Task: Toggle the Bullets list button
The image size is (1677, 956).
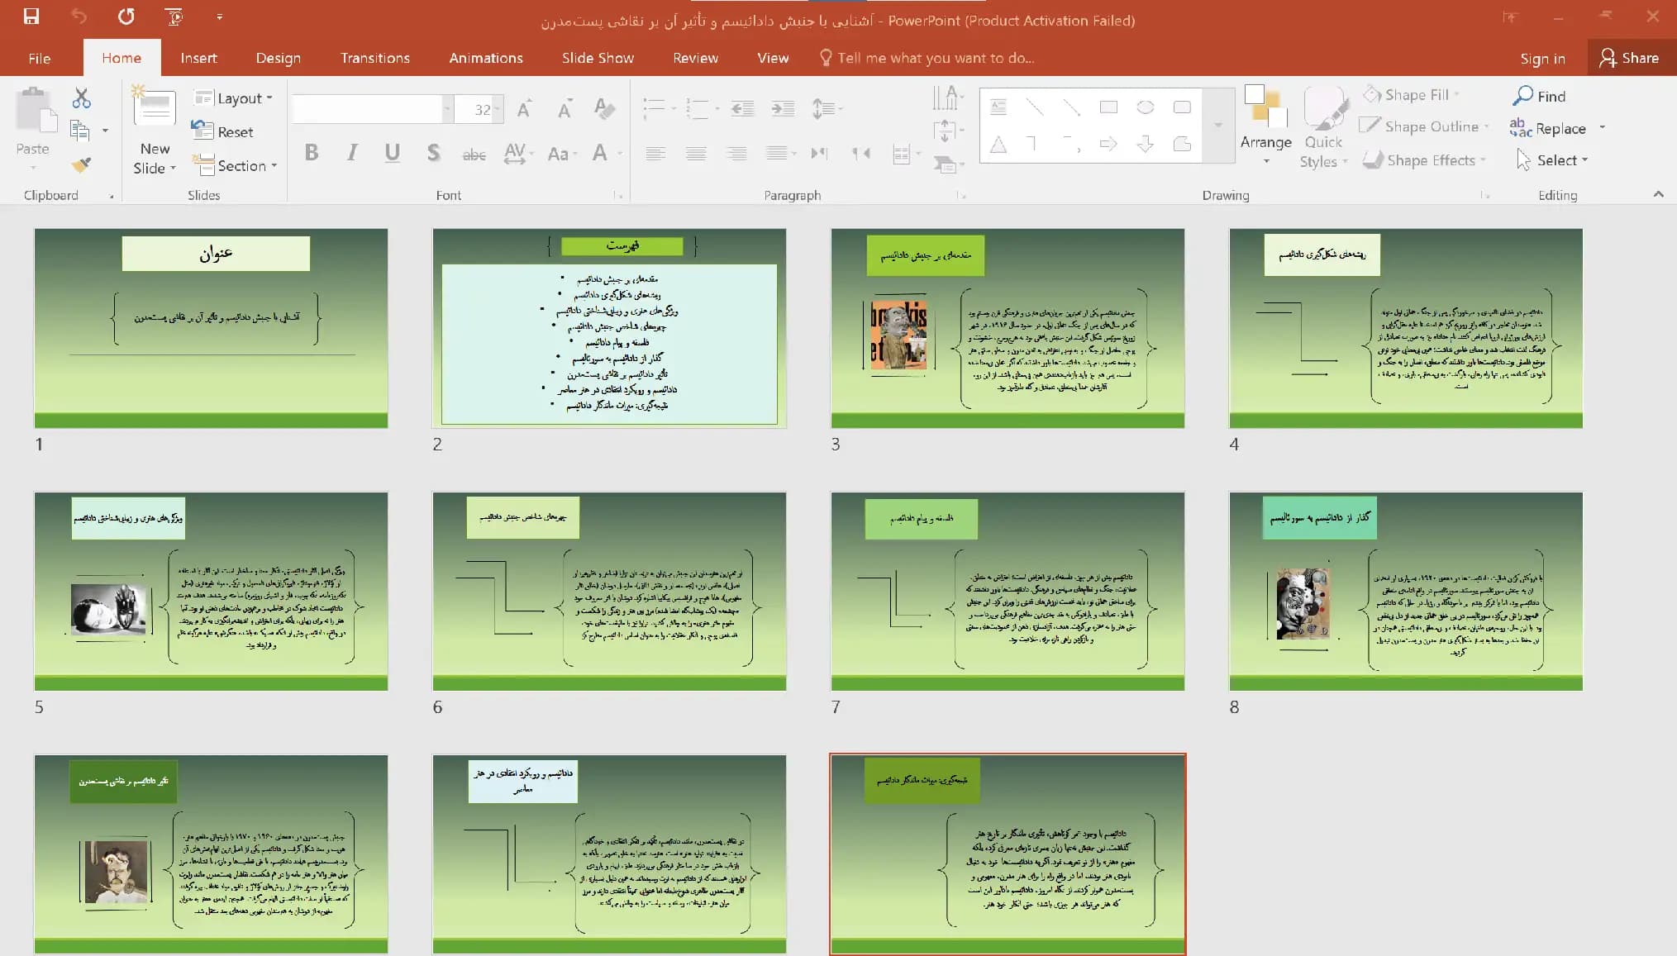Action: (655, 108)
